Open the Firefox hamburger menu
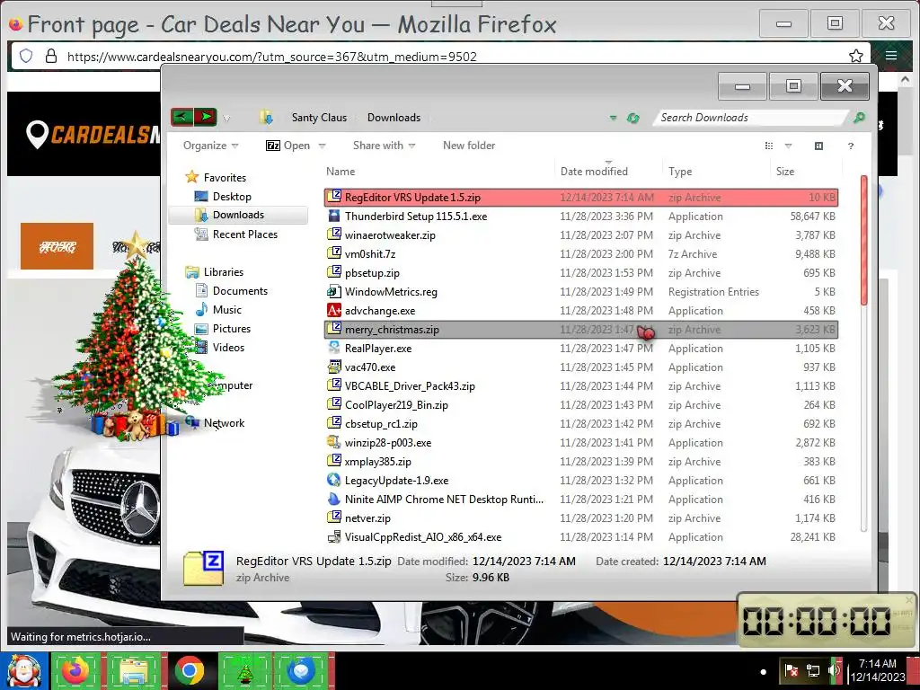Viewport: 920px width, 690px height. [x=891, y=56]
